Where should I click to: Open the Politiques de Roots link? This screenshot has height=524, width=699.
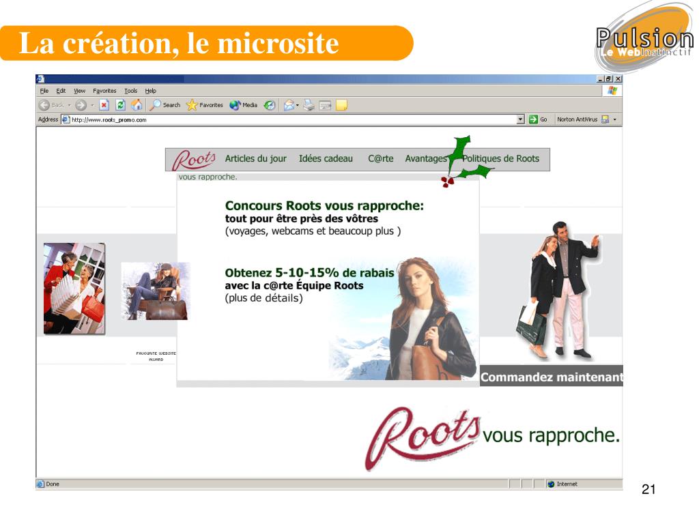[x=500, y=158]
